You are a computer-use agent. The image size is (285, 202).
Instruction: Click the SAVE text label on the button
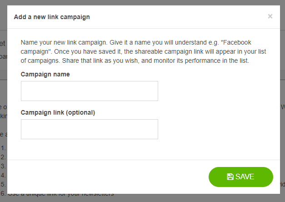pyautogui.click(x=245, y=177)
